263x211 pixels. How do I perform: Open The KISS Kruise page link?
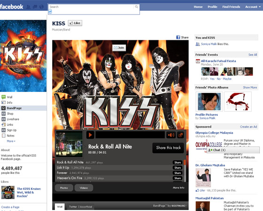point(29,192)
